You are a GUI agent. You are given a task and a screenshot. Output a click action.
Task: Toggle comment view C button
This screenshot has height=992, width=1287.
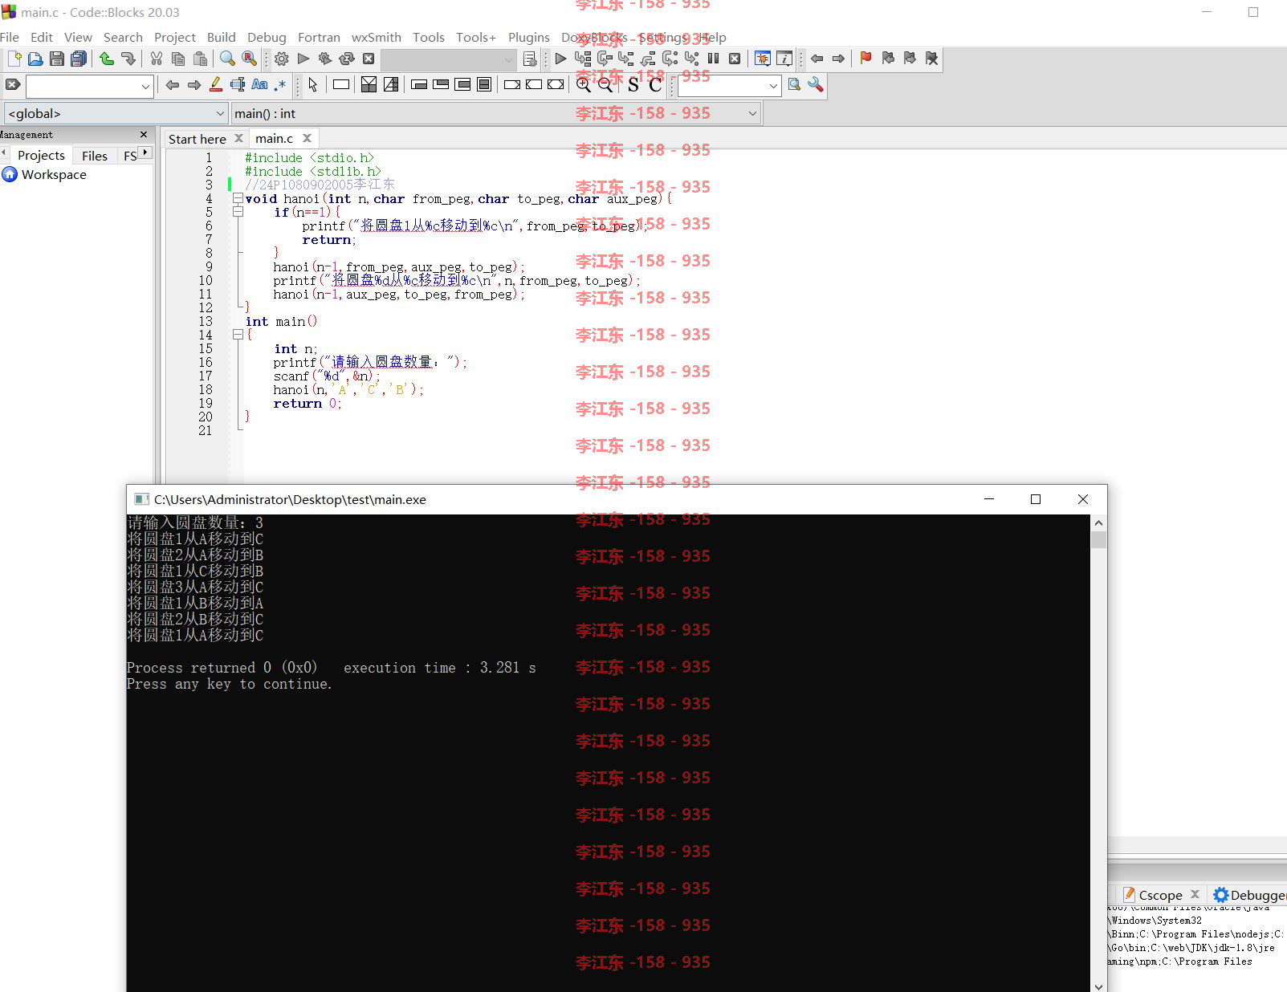point(655,85)
